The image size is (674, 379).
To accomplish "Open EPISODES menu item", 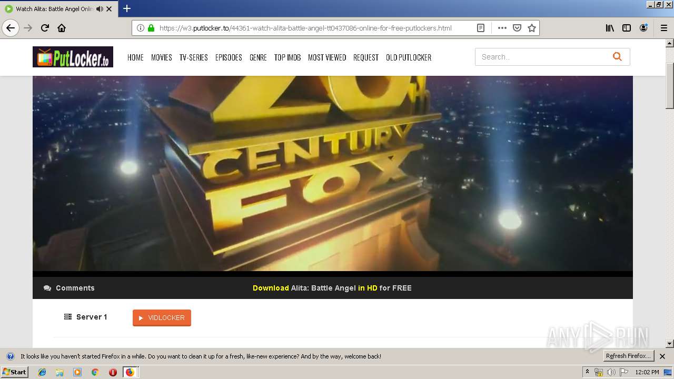I will (x=229, y=57).
